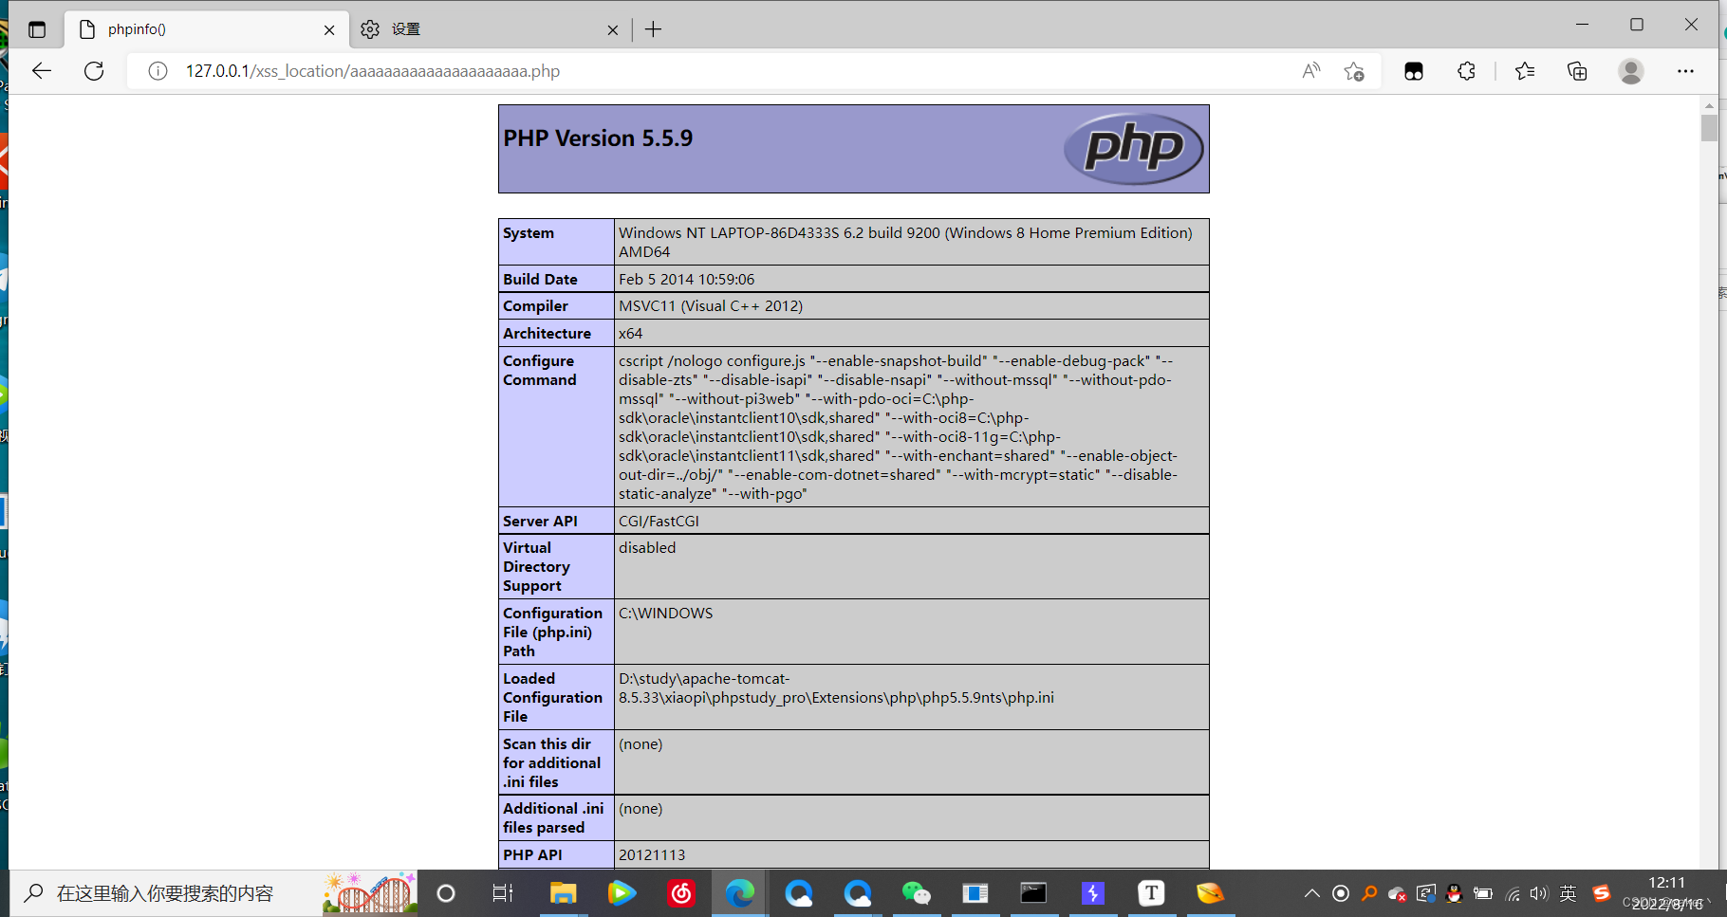The image size is (1727, 917).
Task: Select the 'Loaded Configuration File' label
Action: pos(552,698)
